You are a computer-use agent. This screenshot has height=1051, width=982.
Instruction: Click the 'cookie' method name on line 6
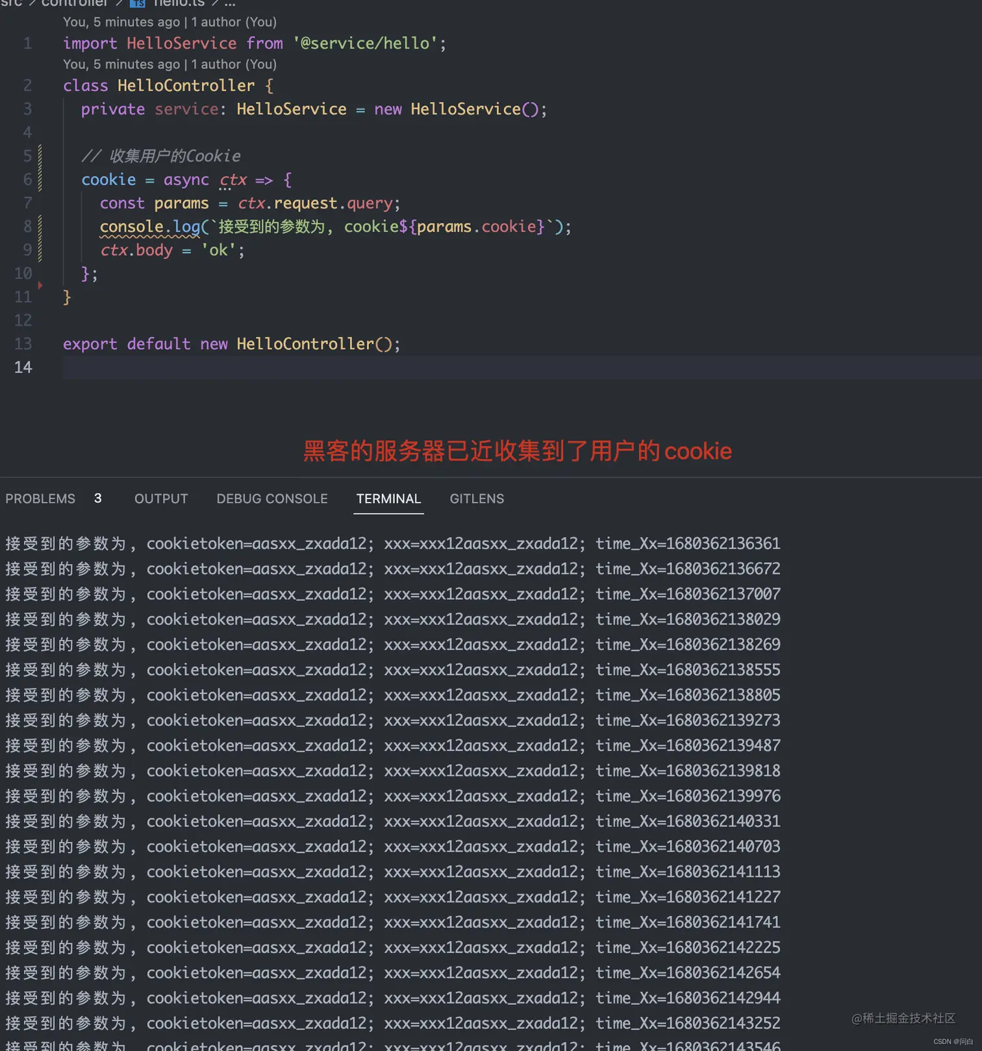pyautogui.click(x=108, y=180)
